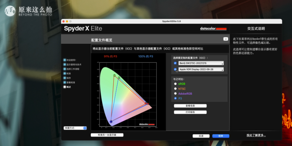
Task: Open the 按此了解更多 link
Action: (256, 135)
